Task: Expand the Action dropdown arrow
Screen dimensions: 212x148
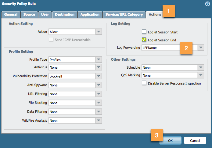Action: click(98, 32)
